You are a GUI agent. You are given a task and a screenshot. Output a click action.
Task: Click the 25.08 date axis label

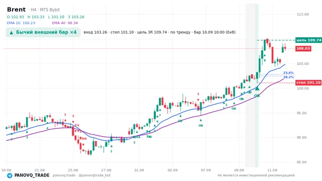tap(73, 170)
